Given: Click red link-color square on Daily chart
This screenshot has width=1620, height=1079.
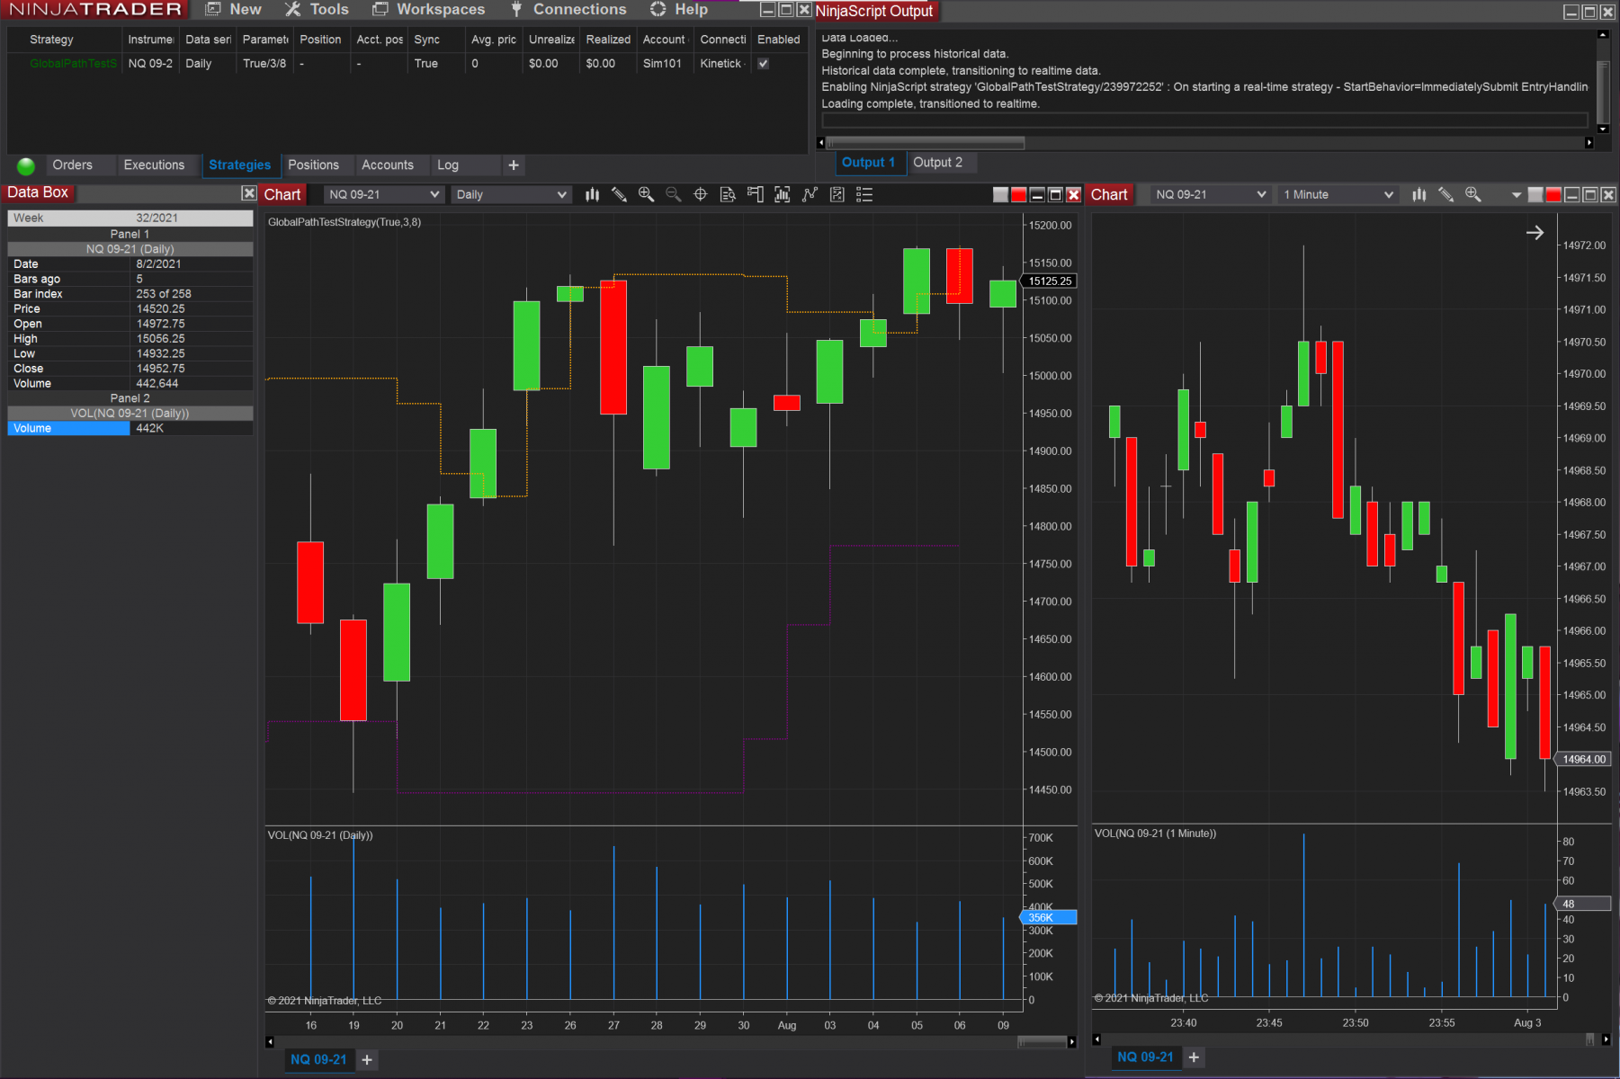Looking at the screenshot, I should pyautogui.click(x=1018, y=195).
